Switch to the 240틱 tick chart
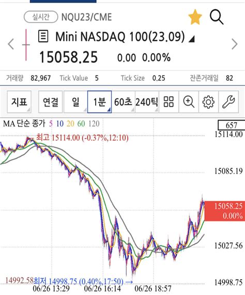 point(147,102)
